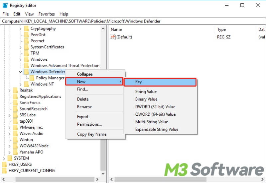This screenshot has height=183, width=266.
Task: Click the Cryptography folder icon
Action: 26,29
